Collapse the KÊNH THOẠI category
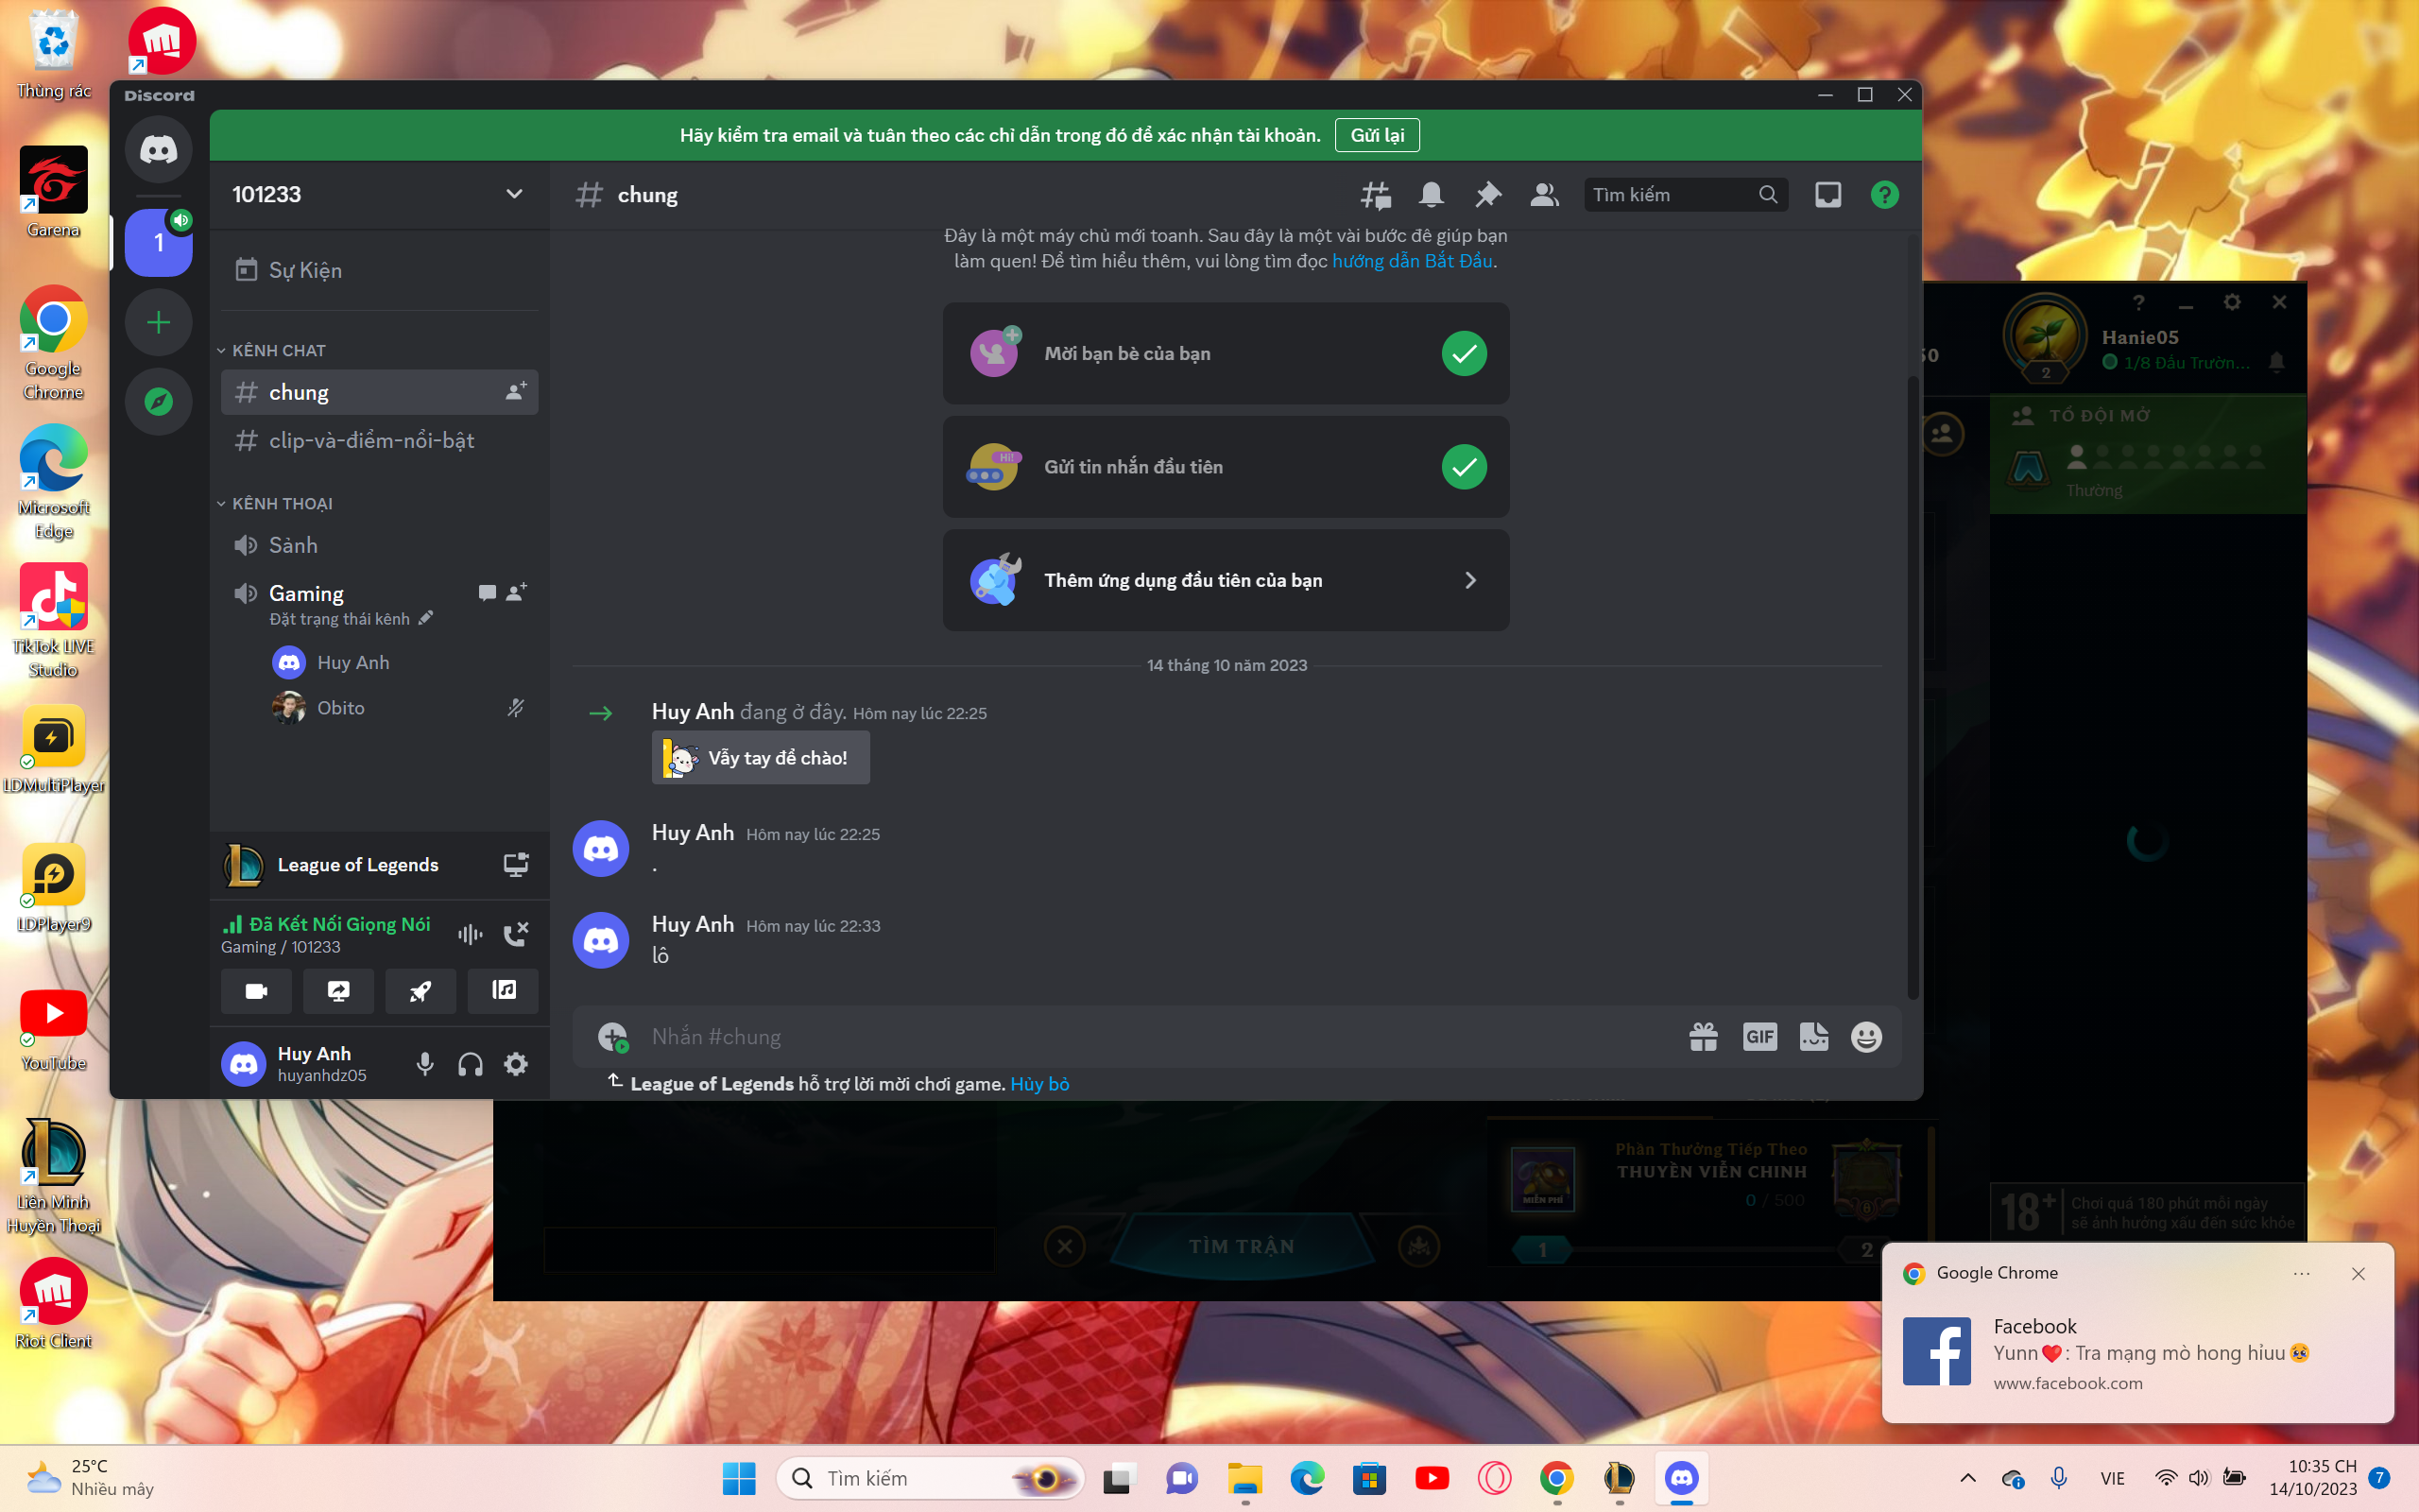 tap(282, 504)
